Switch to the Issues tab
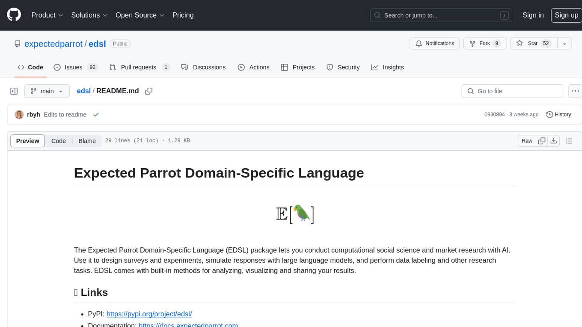Image resolution: width=582 pixels, height=327 pixels. [x=76, y=67]
